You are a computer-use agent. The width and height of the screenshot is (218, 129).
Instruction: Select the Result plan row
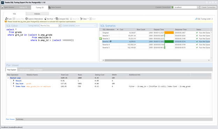point(109,81)
